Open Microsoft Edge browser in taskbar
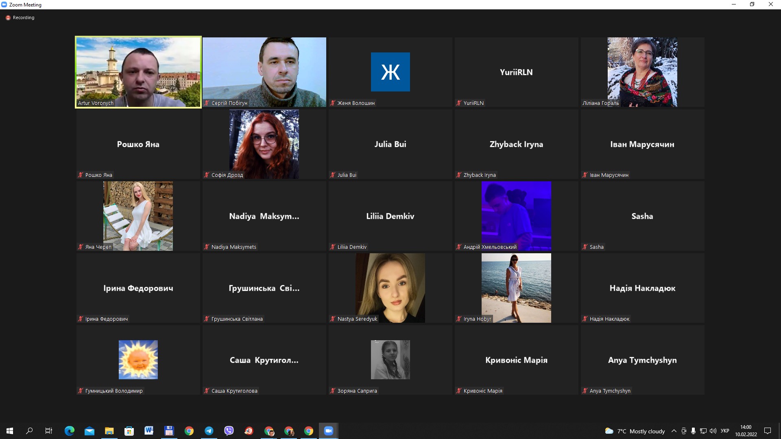 pos(70,431)
